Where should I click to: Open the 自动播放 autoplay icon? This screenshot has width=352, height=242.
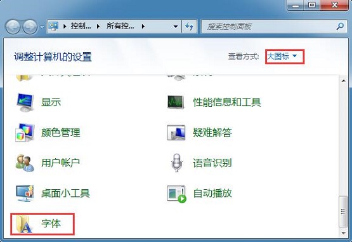pos(176,194)
